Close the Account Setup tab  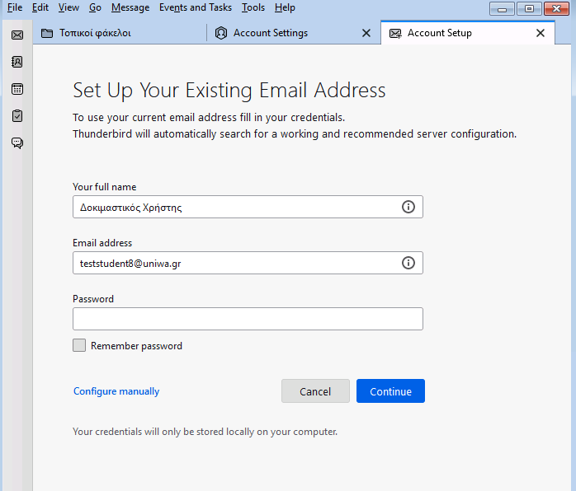540,34
